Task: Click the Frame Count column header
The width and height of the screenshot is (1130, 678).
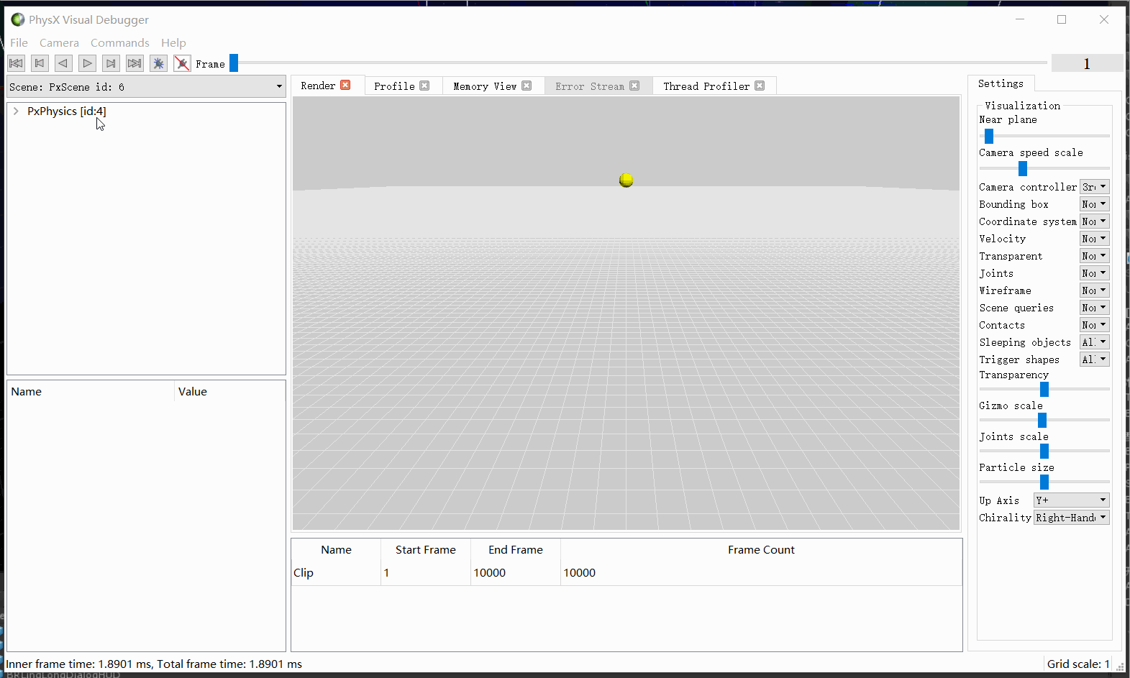Action: pyautogui.click(x=761, y=550)
